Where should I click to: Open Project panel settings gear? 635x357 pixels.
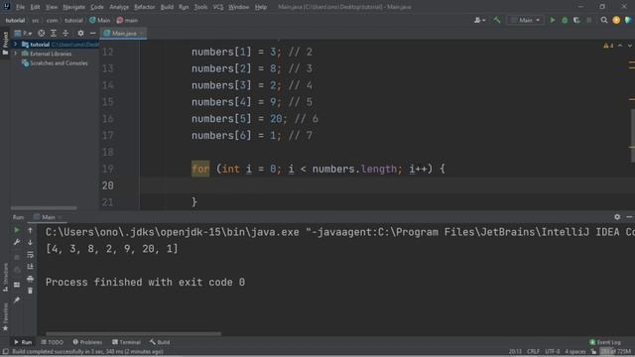pyautogui.click(x=80, y=33)
